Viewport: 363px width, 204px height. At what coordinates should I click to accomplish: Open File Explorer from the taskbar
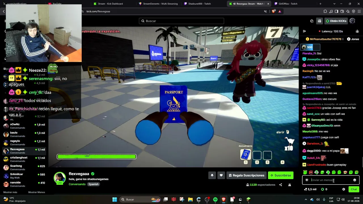click(x=190, y=199)
